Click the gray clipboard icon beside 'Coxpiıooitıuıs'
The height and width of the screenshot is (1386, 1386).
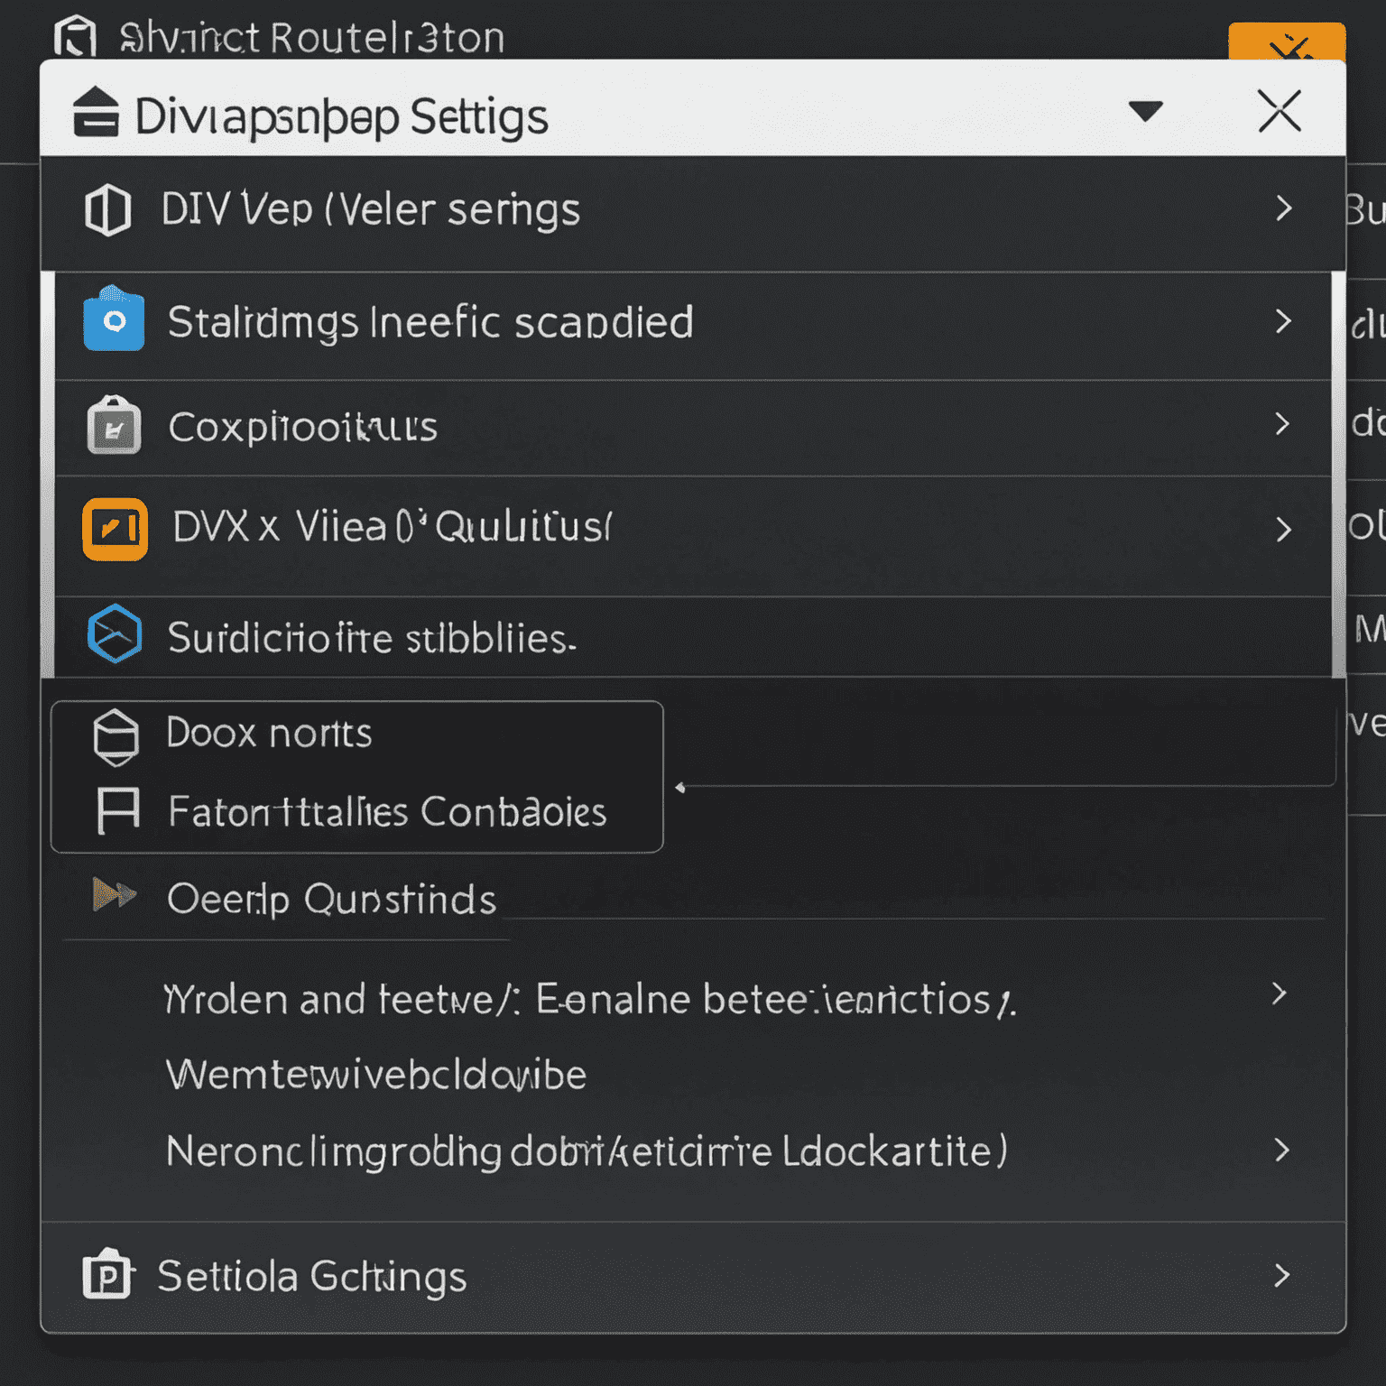coord(114,425)
